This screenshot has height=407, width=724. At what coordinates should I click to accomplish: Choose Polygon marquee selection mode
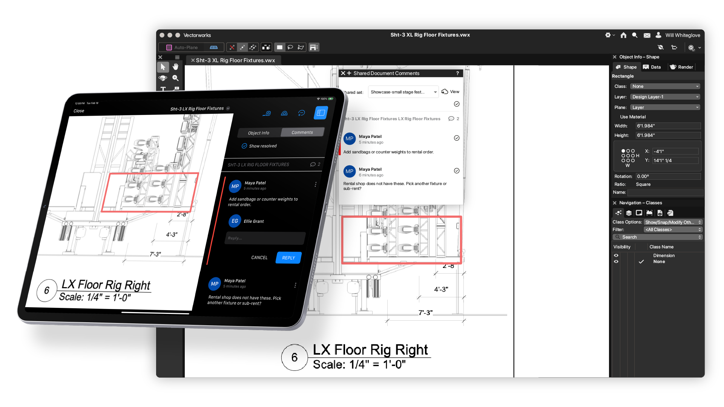point(301,47)
